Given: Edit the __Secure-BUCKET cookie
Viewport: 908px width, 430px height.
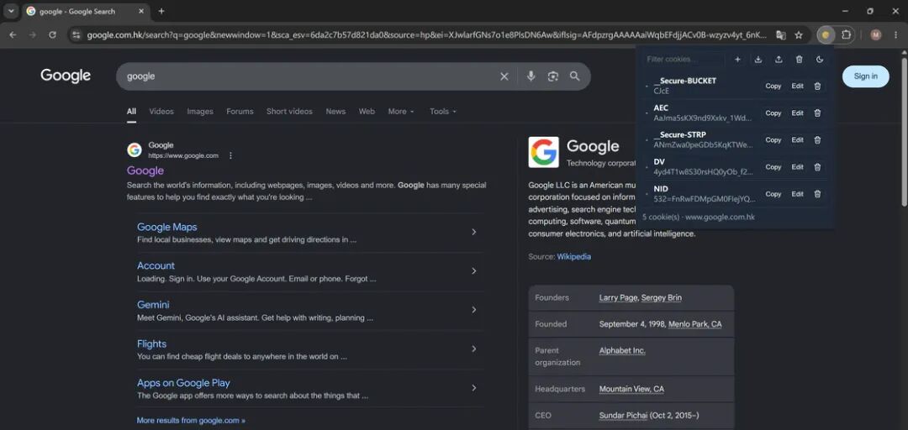Looking at the screenshot, I should (797, 87).
